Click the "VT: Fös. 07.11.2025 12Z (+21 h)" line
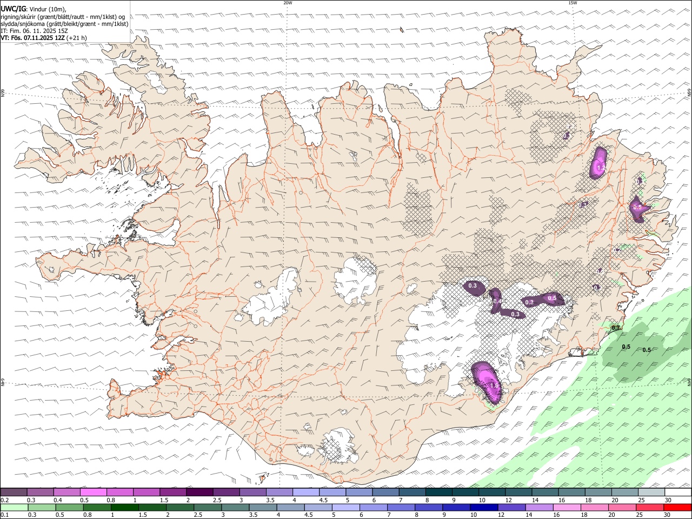The height and width of the screenshot is (519, 692). (x=44, y=38)
